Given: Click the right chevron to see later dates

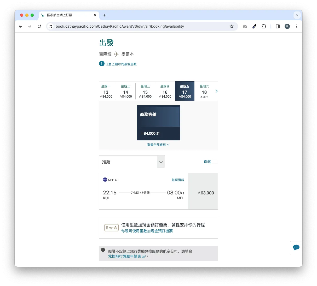Looking at the screenshot, I should coord(216,91).
